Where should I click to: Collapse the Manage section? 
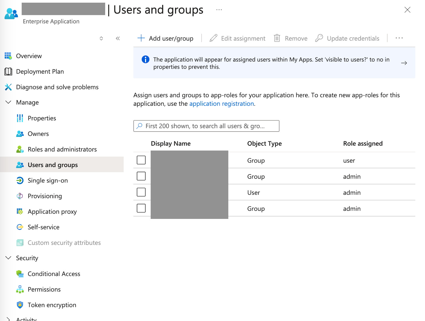point(8,102)
